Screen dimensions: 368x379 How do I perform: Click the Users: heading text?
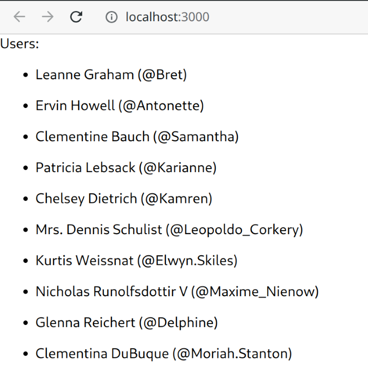pyautogui.click(x=20, y=44)
